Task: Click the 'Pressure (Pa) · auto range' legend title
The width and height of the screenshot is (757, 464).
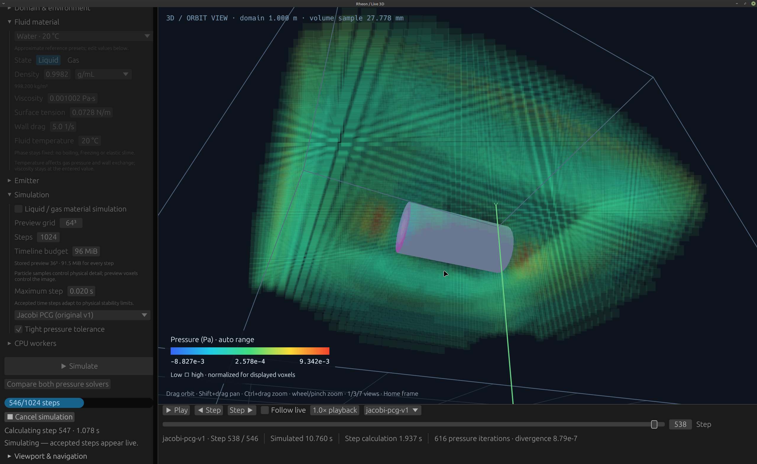Action: [x=212, y=339]
